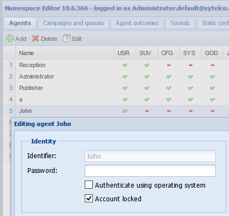This screenshot has height=216, width=229.
Task: Click SYS checkmark for agent a
Action: point(190,99)
